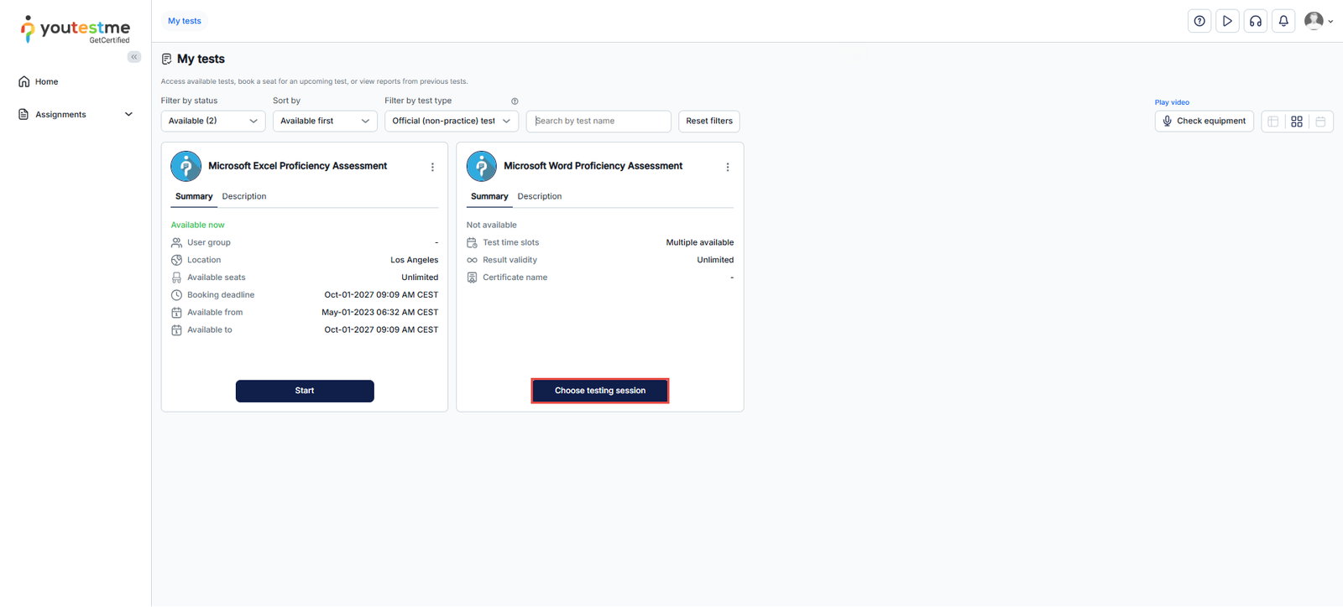Screen dimensions: 1343x607
Task: Click the Available to row label
Action: (x=210, y=330)
